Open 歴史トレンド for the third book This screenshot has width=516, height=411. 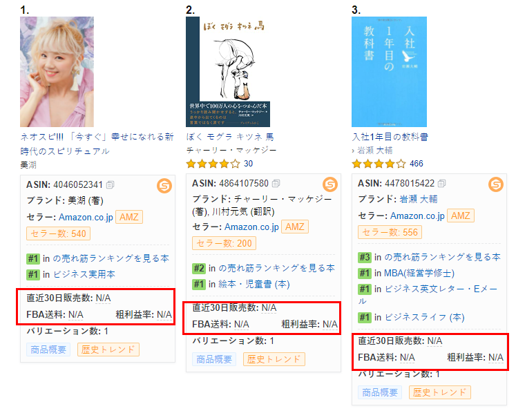pos(440,392)
